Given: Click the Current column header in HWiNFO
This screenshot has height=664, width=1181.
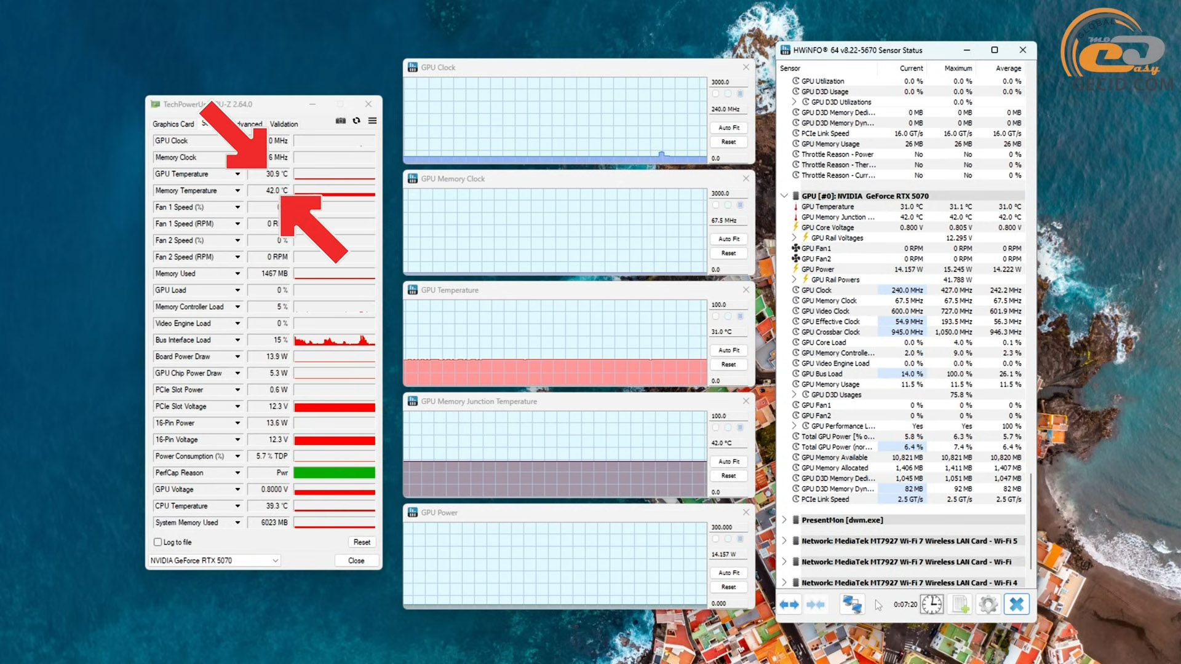Looking at the screenshot, I should point(911,68).
